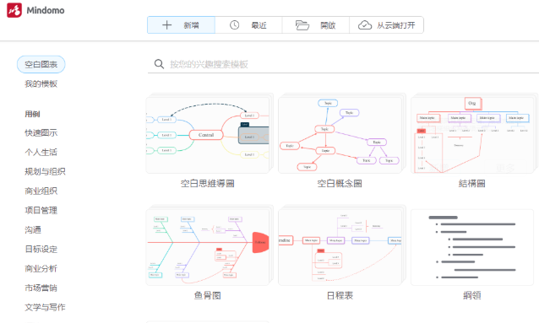This screenshot has height=323, width=539.
Task: Click the 空白思維導圖 label
Action: click(207, 183)
